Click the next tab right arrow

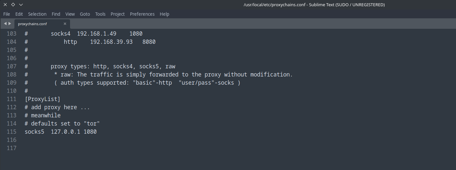pyautogui.click(x=10, y=24)
